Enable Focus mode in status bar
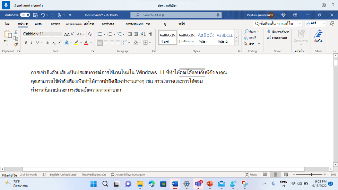The width and height of the screenshot is (338, 190). (251, 175)
